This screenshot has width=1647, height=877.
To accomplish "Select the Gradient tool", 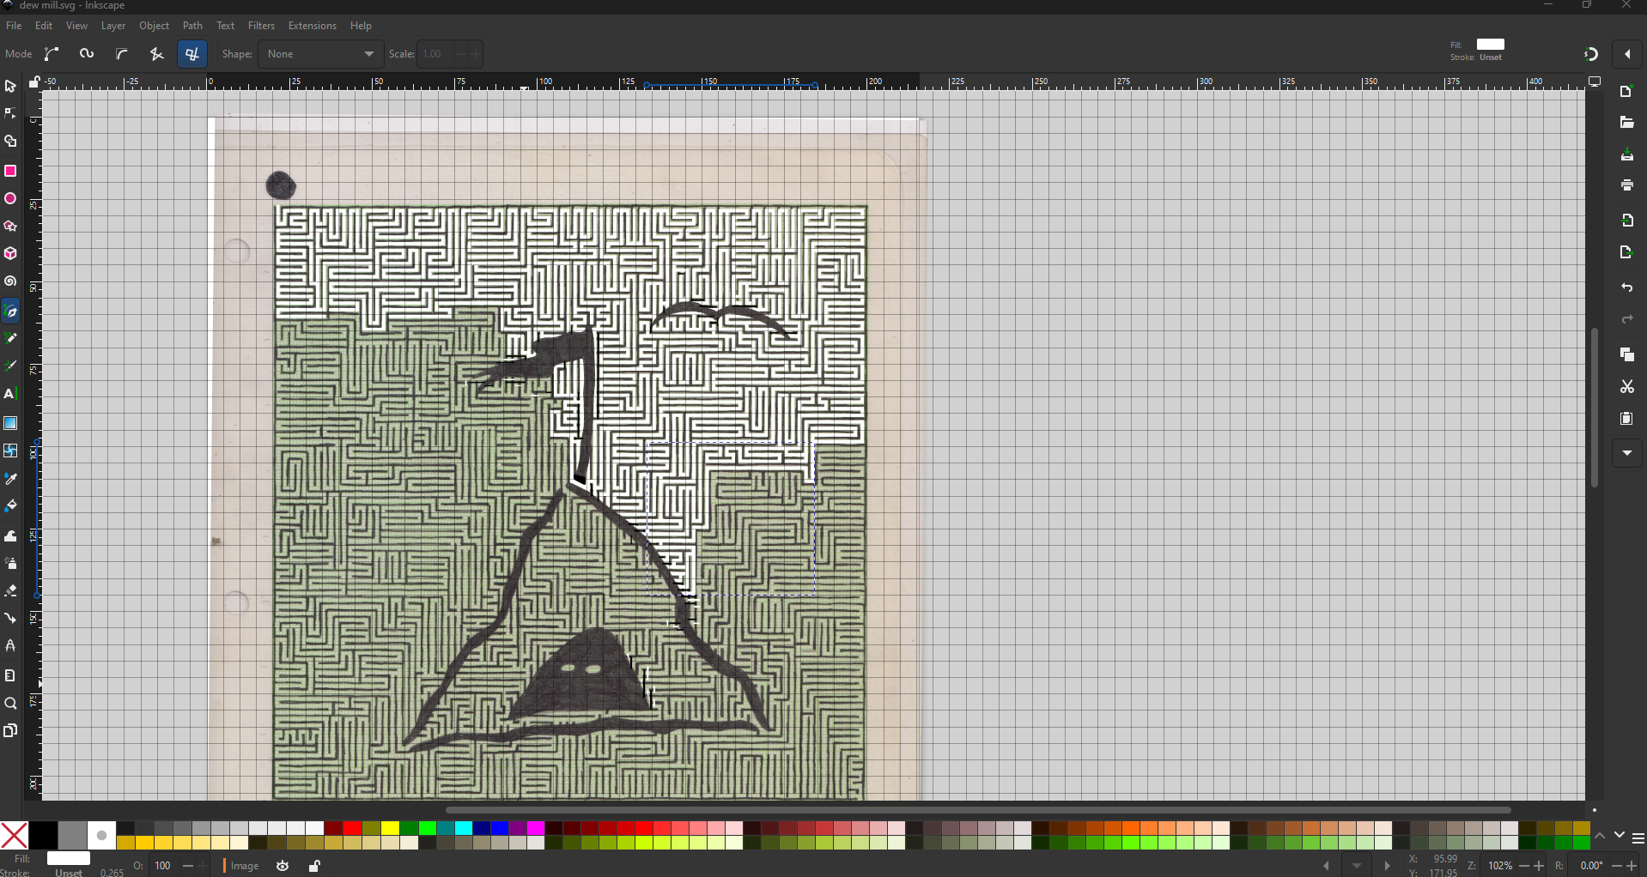I will 10,423.
